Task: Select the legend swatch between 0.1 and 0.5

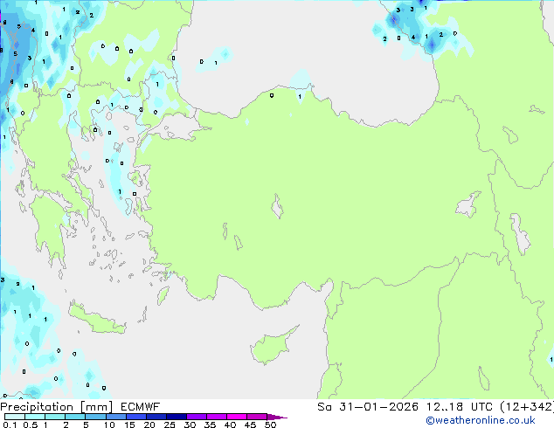Action: tap(15, 417)
